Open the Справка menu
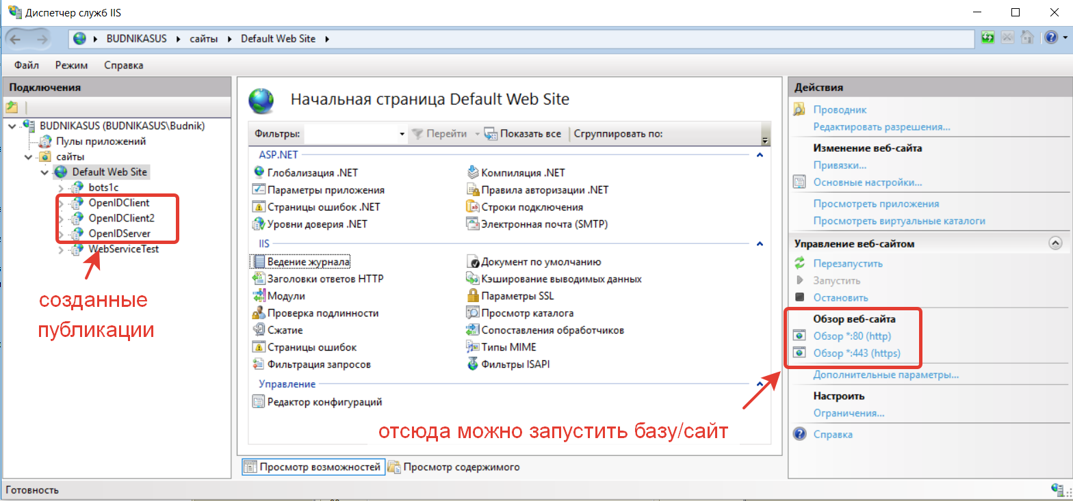 point(124,65)
